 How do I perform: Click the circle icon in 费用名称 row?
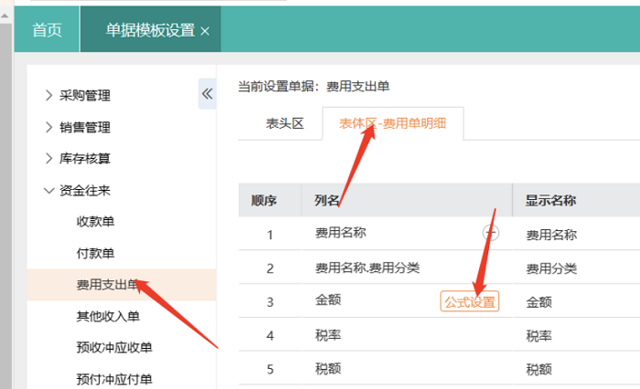[491, 233]
